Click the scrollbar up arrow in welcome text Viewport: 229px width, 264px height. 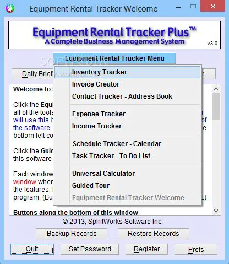[216, 89]
